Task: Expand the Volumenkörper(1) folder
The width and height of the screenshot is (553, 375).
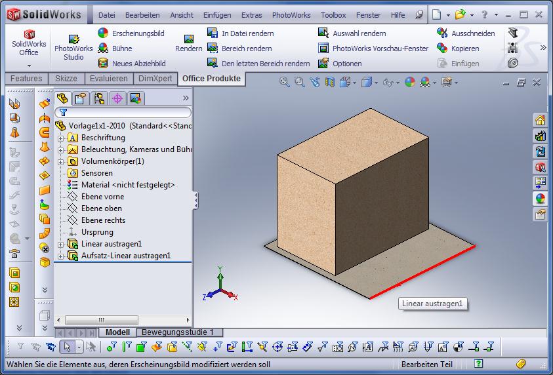Action: (x=61, y=162)
